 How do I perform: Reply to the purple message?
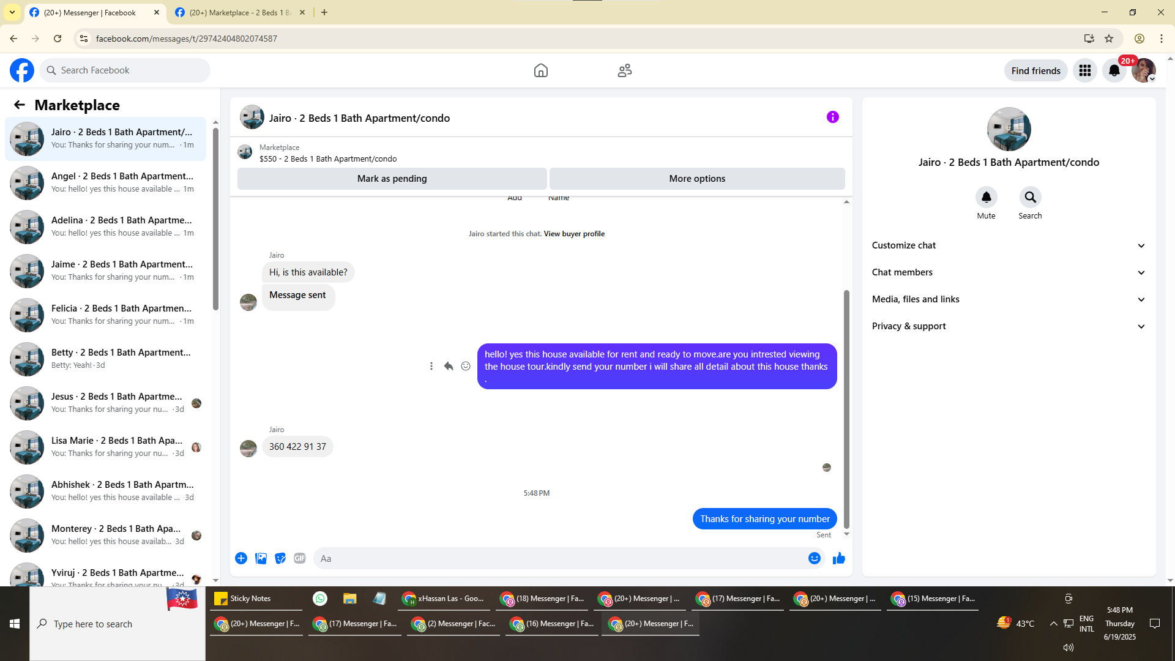point(449,366)
